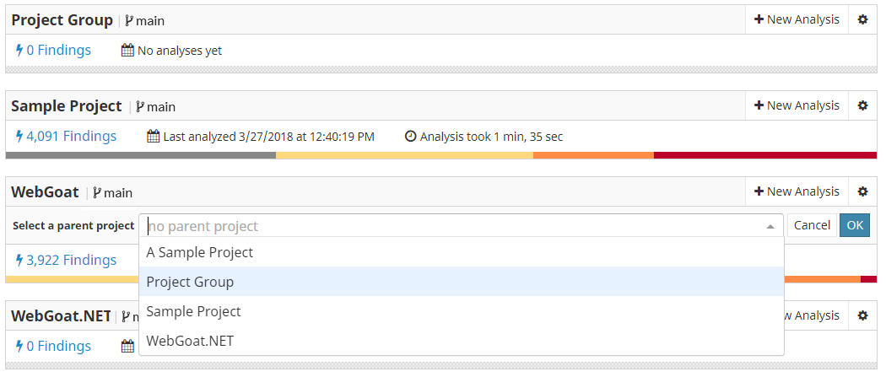Open settings gear for Sample Project

click(x=862, y=105)
